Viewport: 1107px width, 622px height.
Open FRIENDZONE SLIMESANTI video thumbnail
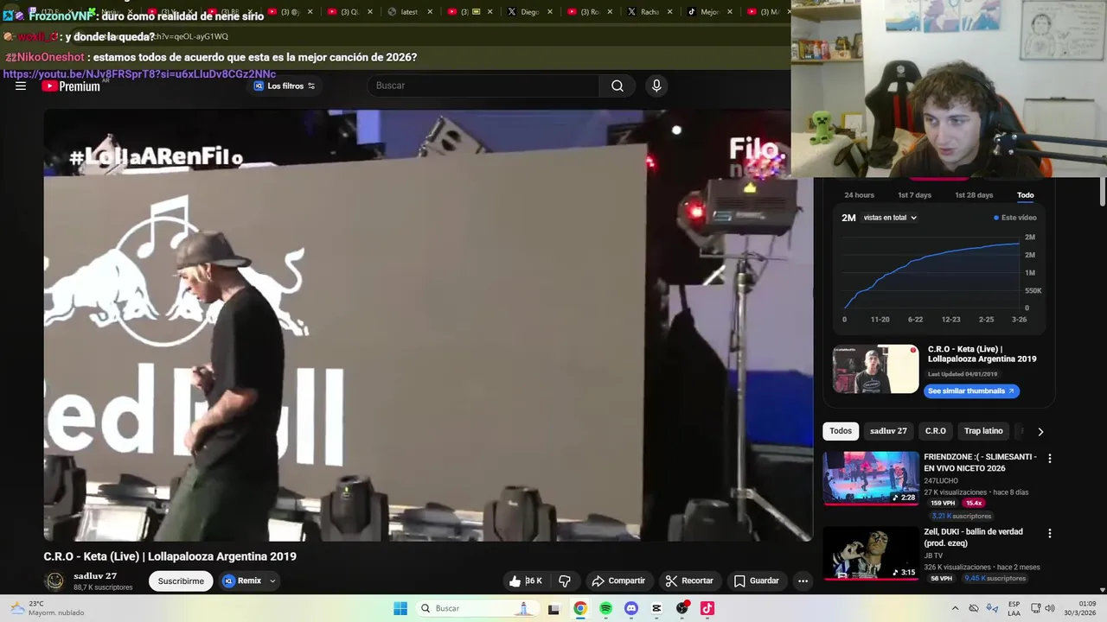coord(871,477)
